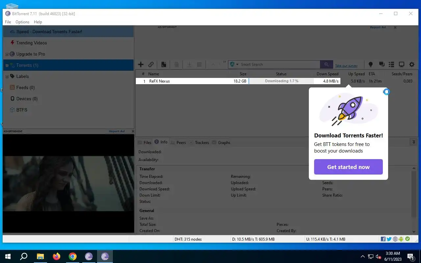Click the Android icon in status bar
The width and height of the screenshot is (421, 263).
tap(401, 239)
